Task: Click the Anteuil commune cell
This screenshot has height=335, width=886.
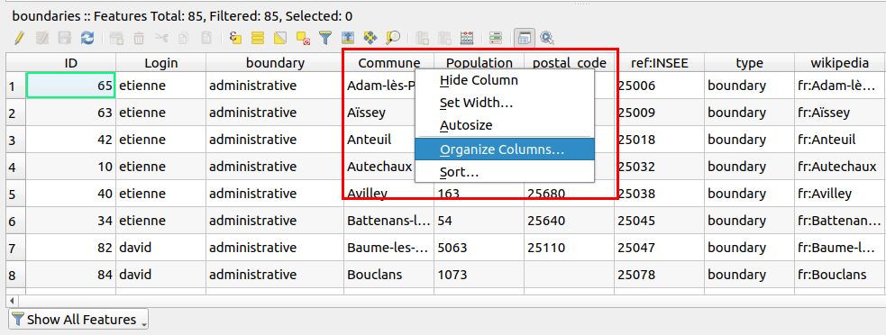Action: (379, 140)
